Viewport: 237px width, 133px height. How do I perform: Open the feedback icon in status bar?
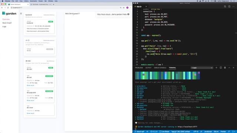229,132
